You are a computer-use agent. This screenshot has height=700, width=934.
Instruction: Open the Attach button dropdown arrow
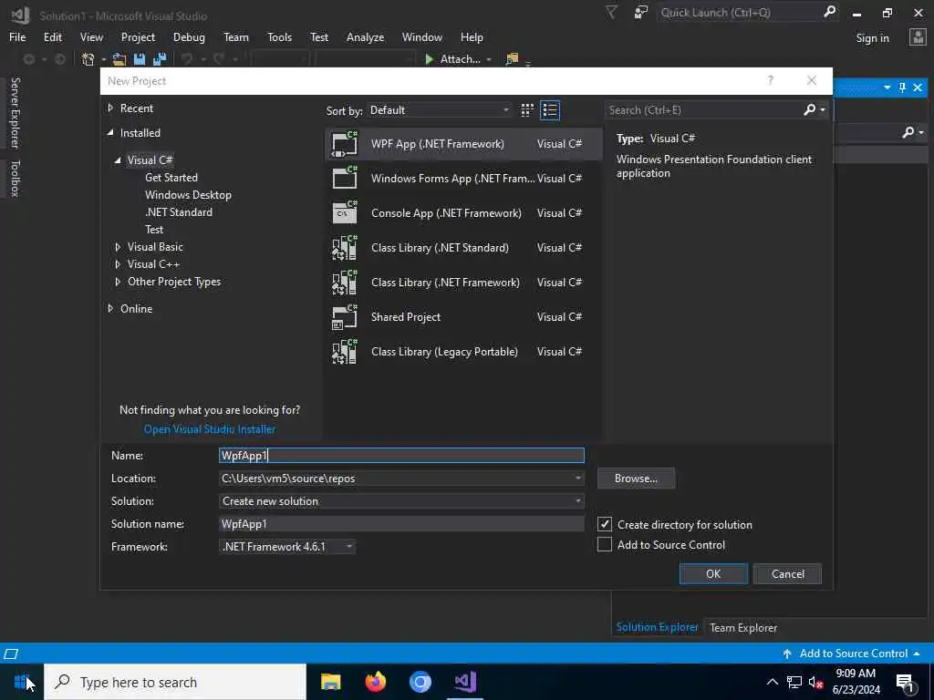489,59
